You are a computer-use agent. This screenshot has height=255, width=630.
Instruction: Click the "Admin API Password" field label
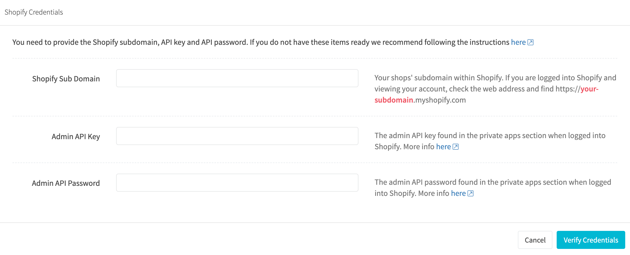(66, 183)
